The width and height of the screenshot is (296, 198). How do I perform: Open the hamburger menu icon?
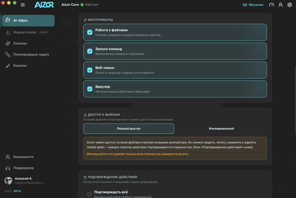[x=23, y=5]
